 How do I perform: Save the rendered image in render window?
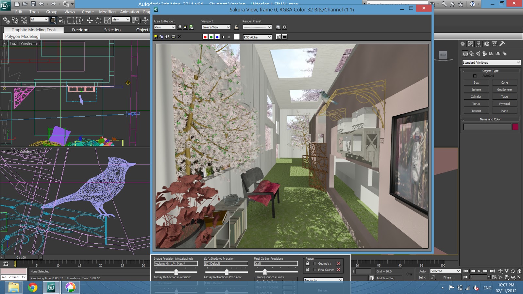click(156, 37)
